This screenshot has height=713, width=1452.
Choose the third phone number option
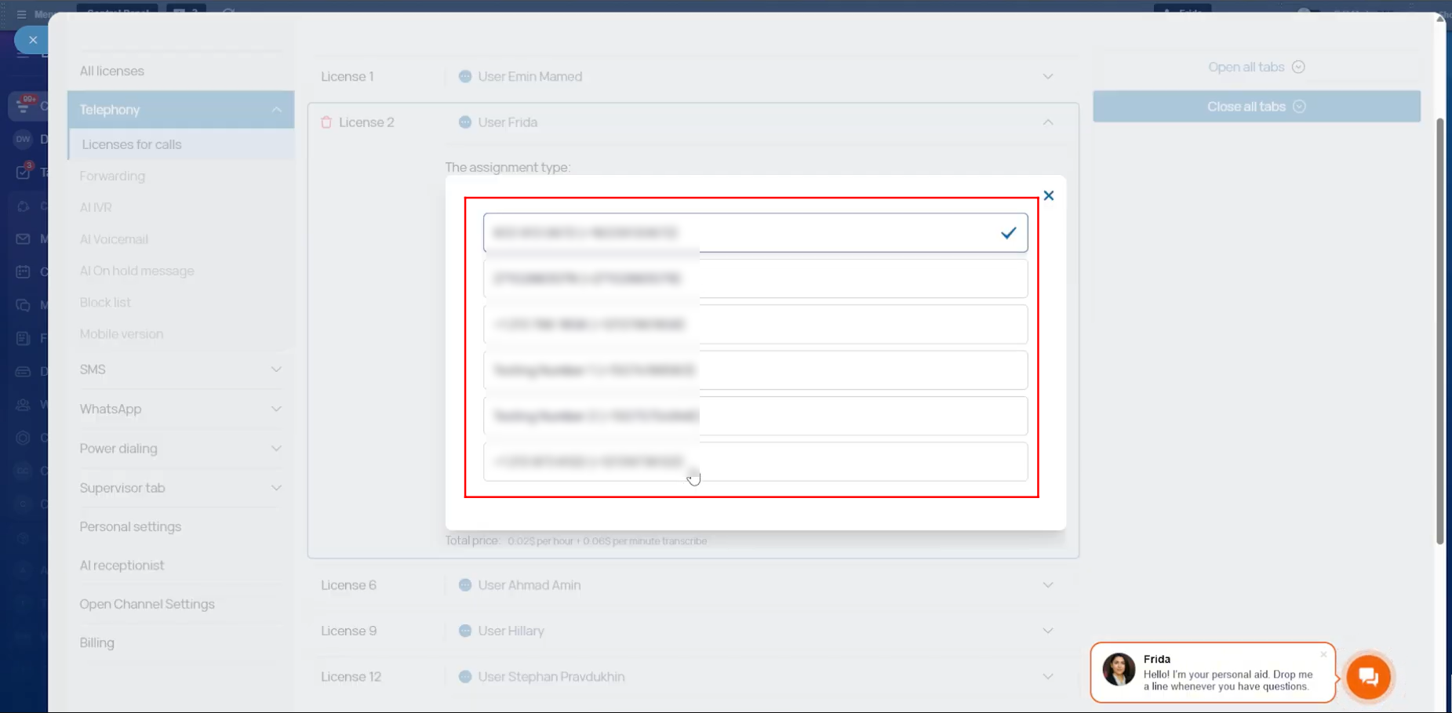click(755, 325)
